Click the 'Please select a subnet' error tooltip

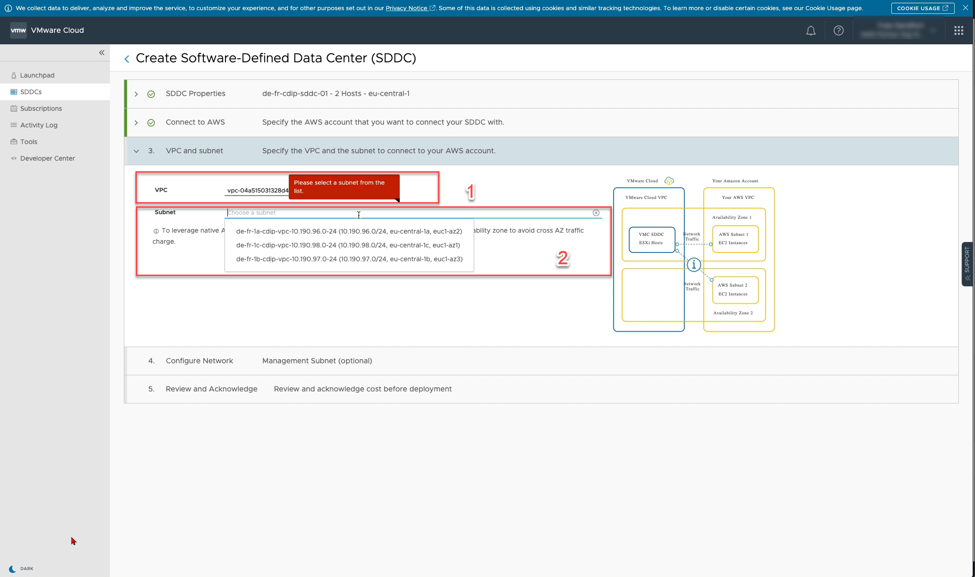(x=344, y=187)
